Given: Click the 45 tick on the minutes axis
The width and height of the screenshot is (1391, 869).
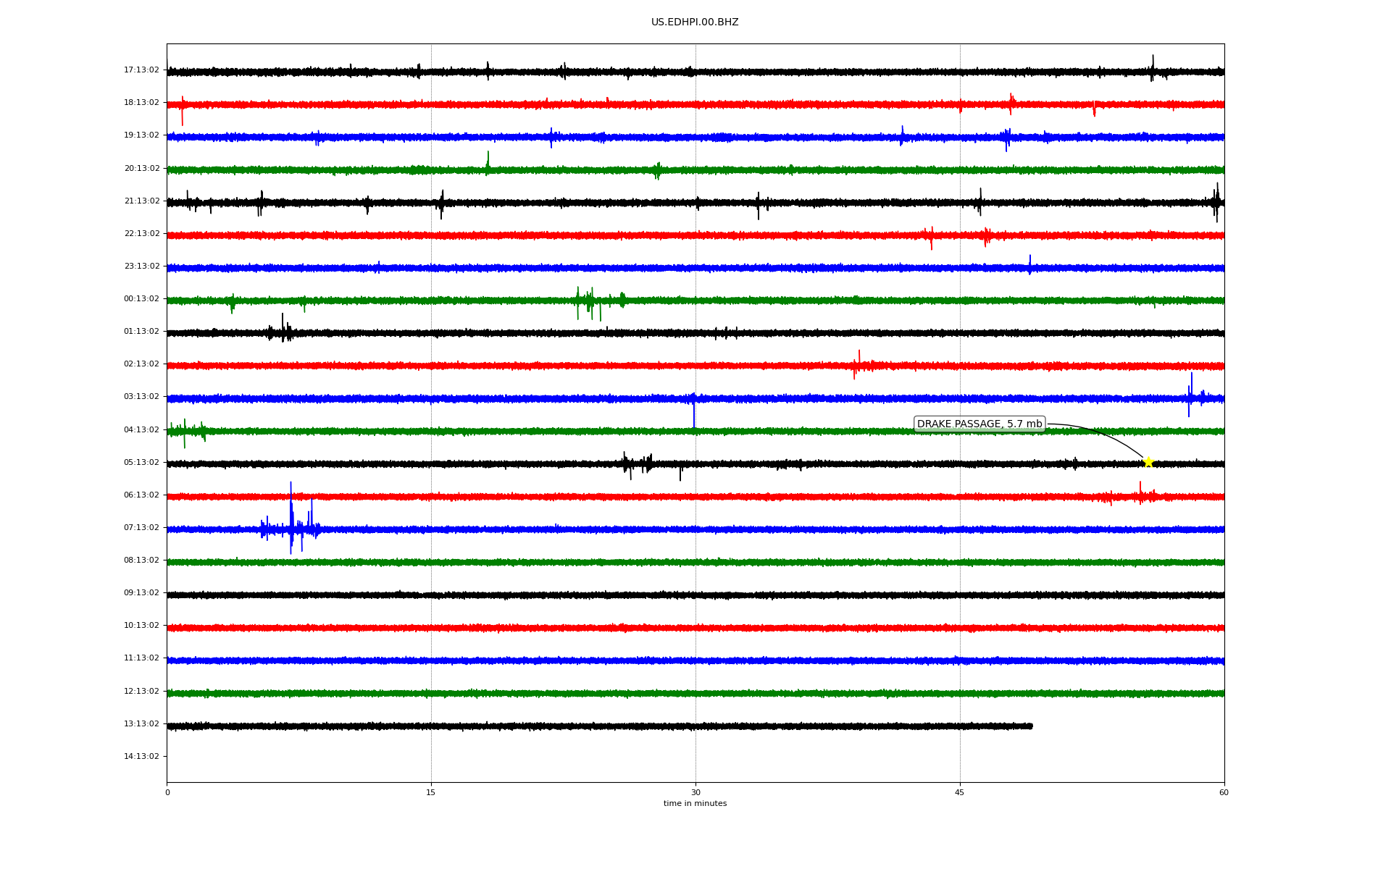Looking at the screenshot, I should [960, 793].
